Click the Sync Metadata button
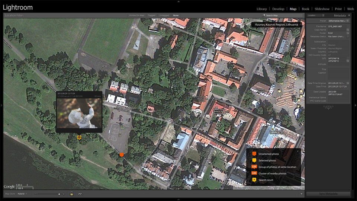This screenshot has width=357, height=201. (x=328, y=194)
